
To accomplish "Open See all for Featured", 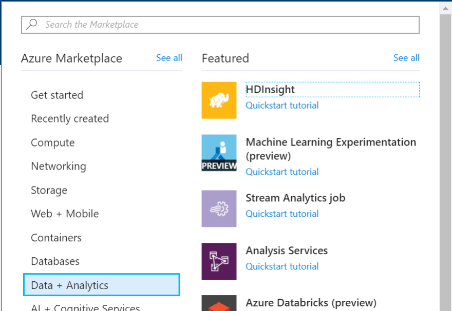I will click(406, 58).
